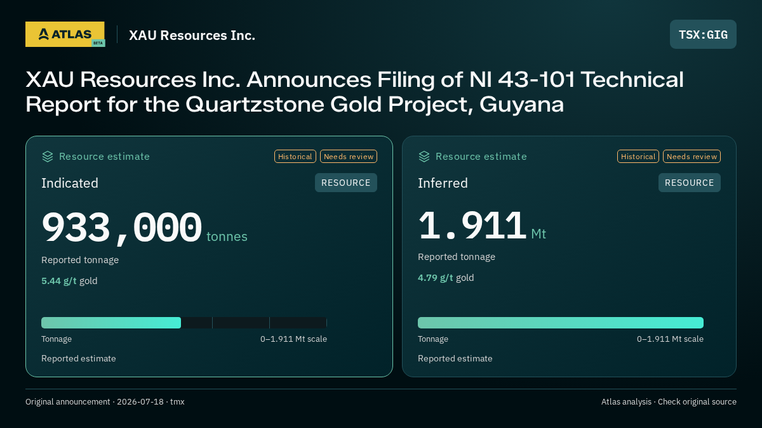Click the layers icon in the Inferred card
Viewport: 762px width, 428px height.
tap(424, 157)
